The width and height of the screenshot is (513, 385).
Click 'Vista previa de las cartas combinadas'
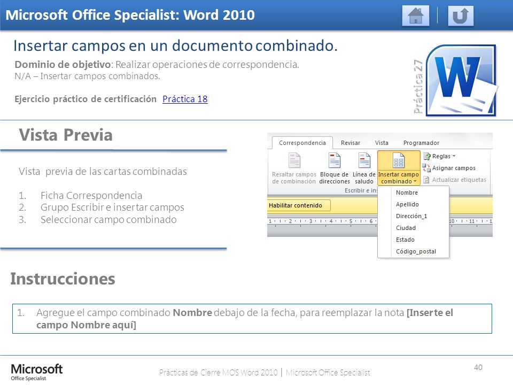(103, 171)
